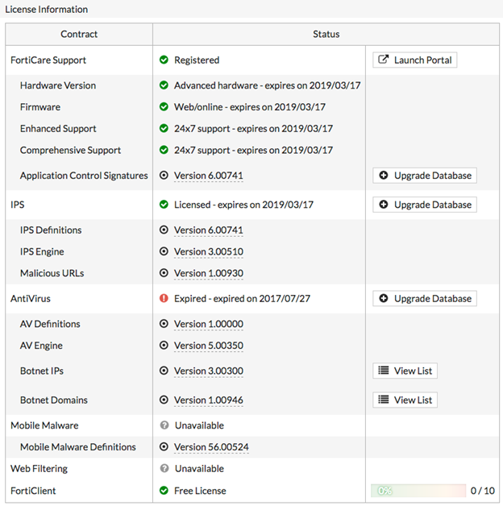Click Mobile Malware Definitions Version 56.00524

pos(211,447)
